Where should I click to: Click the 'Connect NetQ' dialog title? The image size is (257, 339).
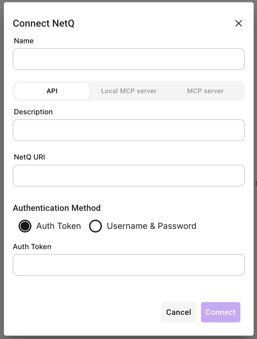(44, 23)
